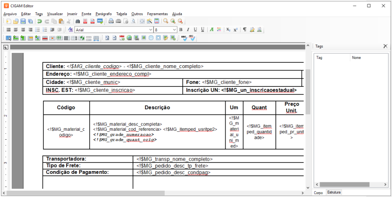
Task: Toggle Italic formatting
Action: (188, 29)
